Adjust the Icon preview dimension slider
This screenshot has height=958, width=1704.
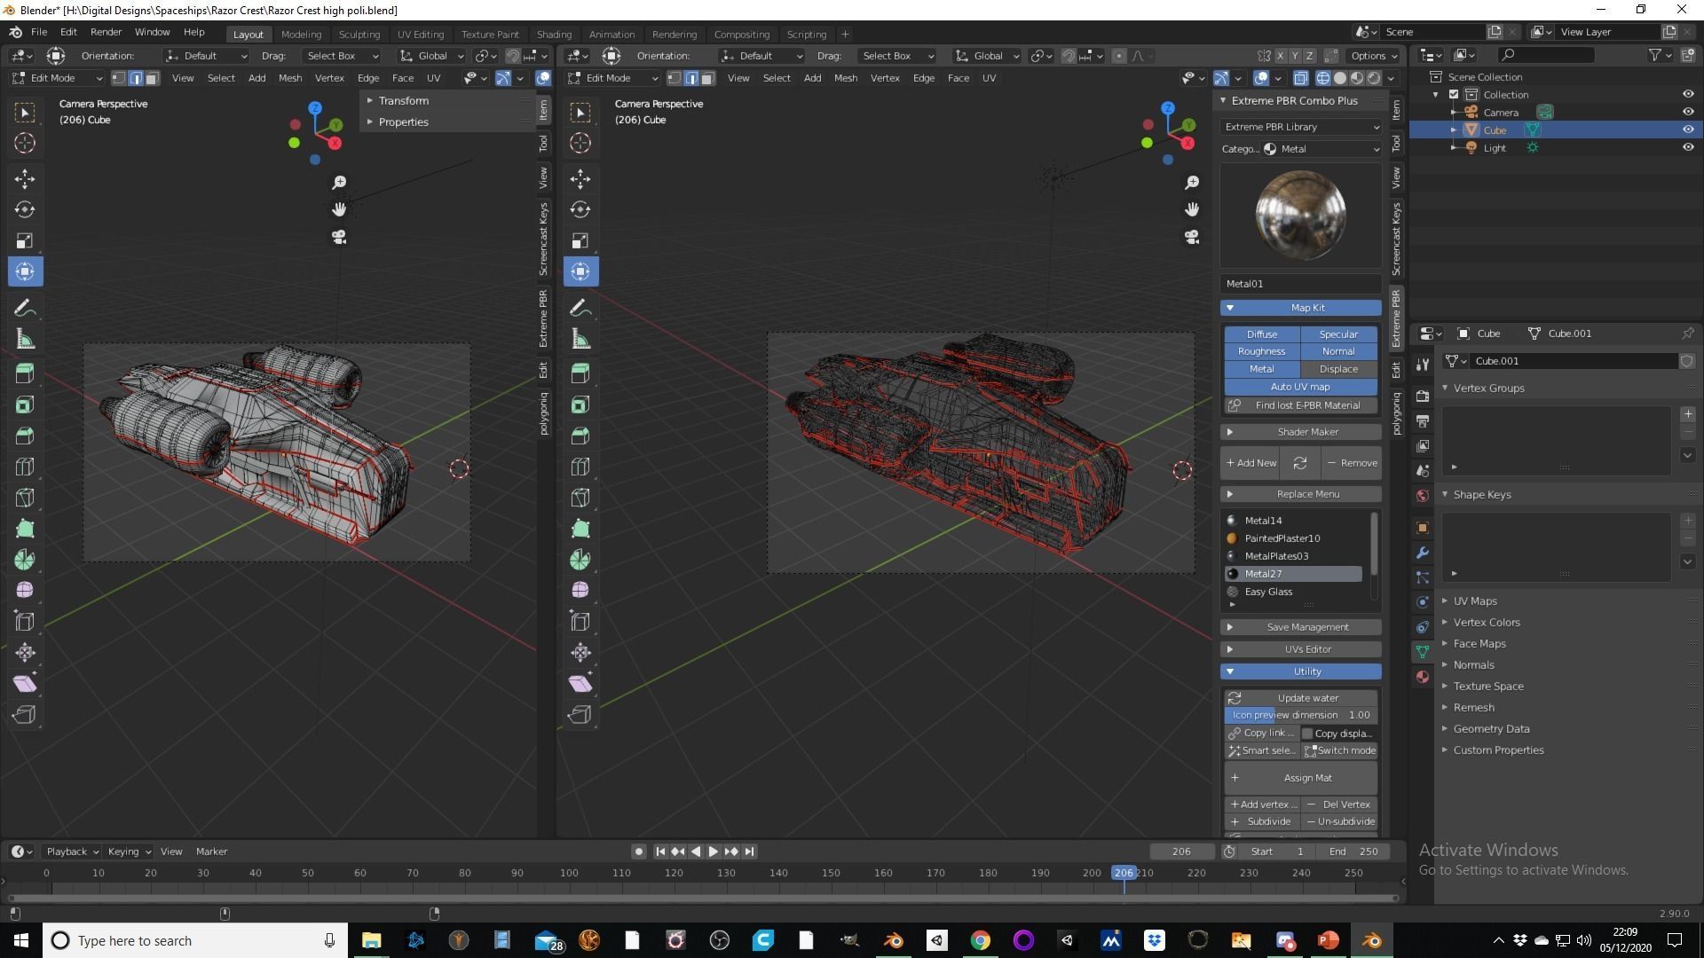tap(1301, 715)
